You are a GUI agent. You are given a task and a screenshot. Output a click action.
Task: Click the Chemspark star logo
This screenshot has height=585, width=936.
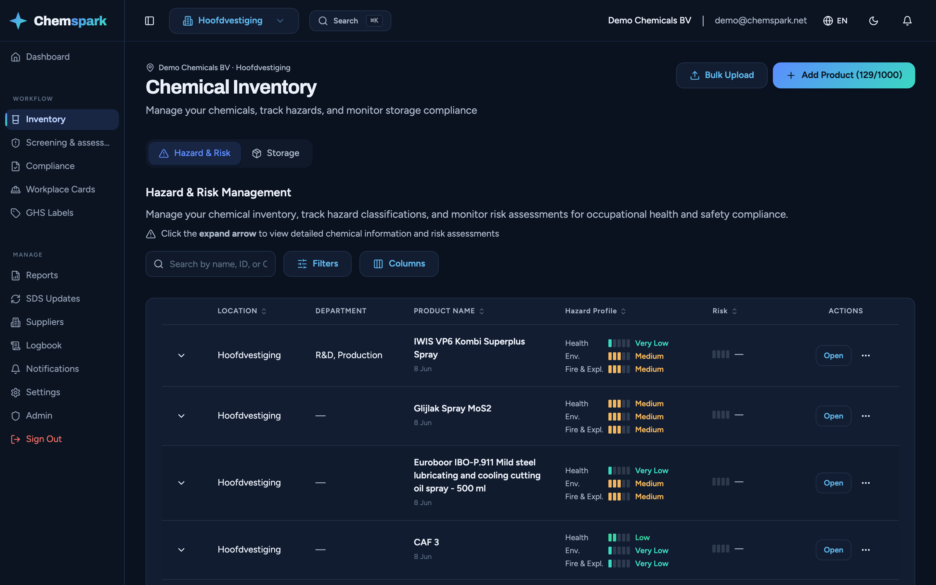[x=18, y=20]
